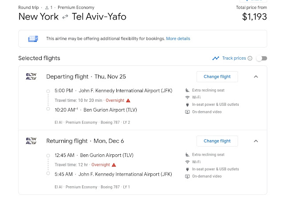Click the returning flight On-demand video icon

pyautogui.click(x=187, y=176)
